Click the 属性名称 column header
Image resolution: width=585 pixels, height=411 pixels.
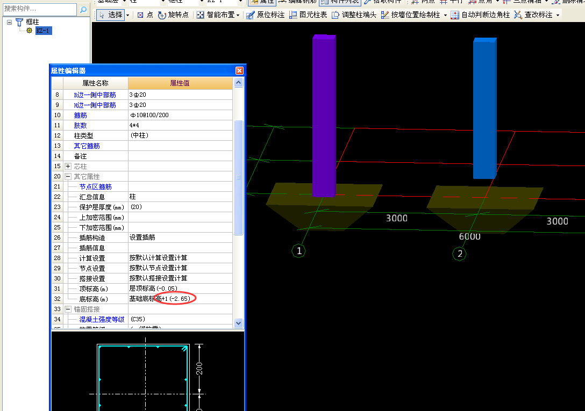pos(95,83)
